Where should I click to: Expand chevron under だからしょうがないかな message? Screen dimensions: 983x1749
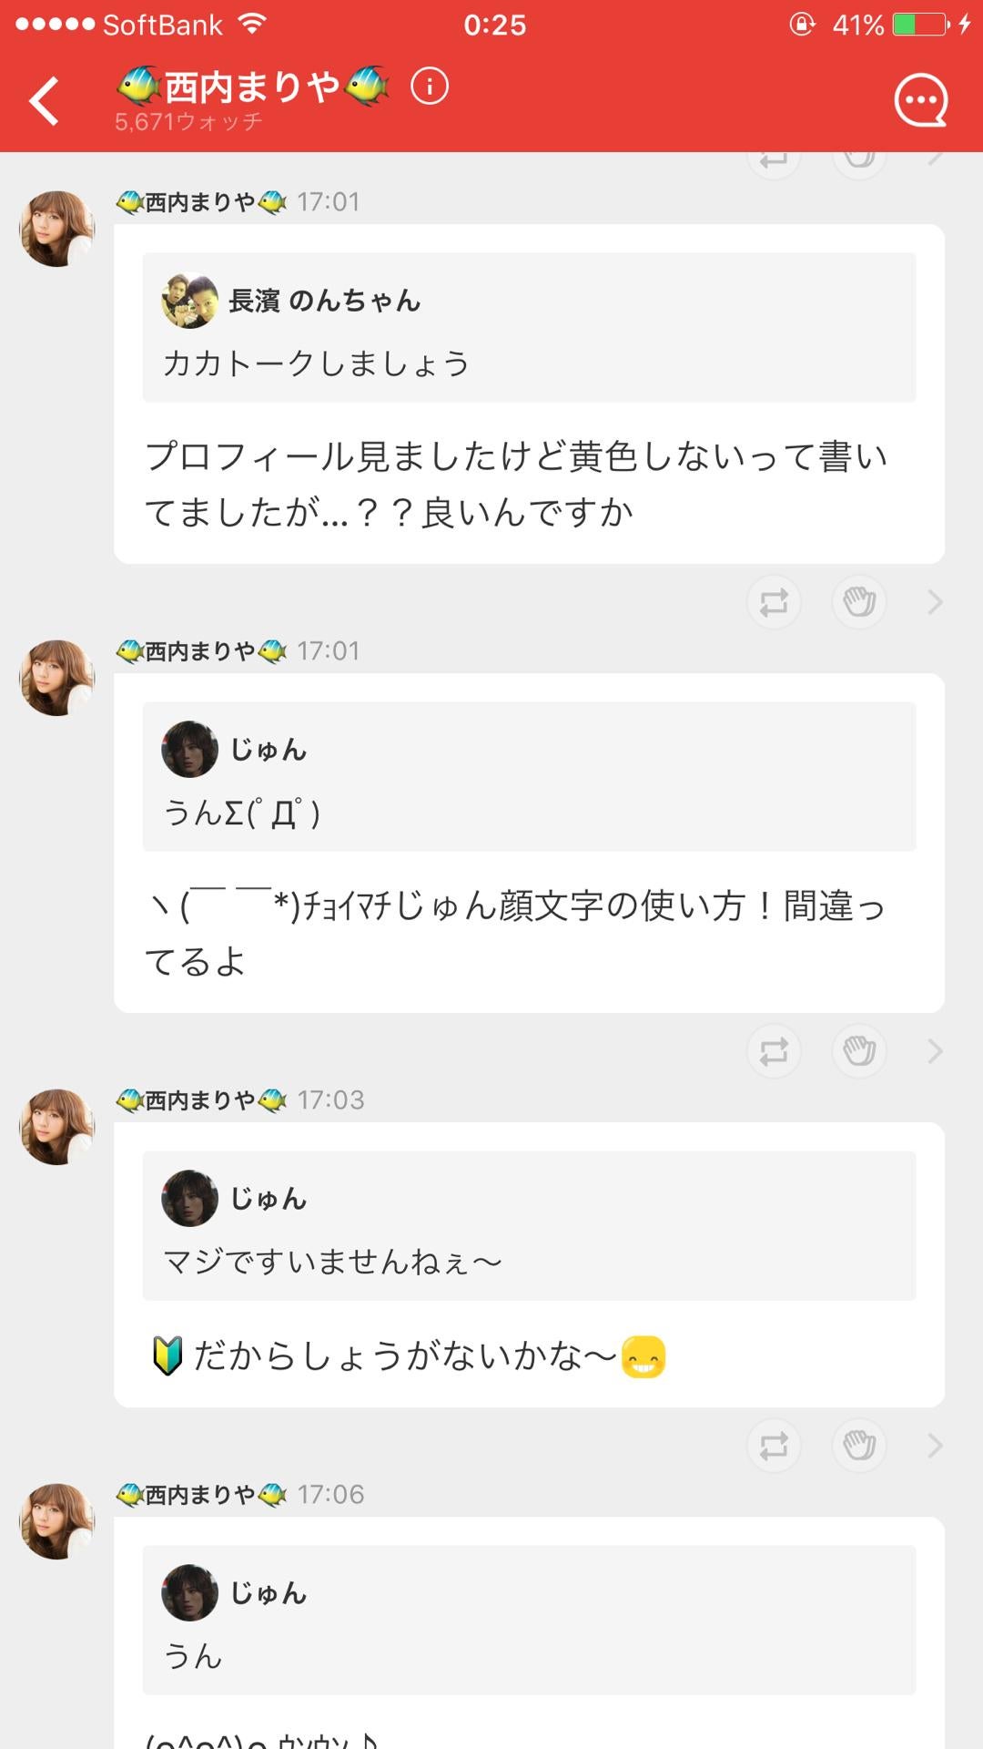(935, 1446)
